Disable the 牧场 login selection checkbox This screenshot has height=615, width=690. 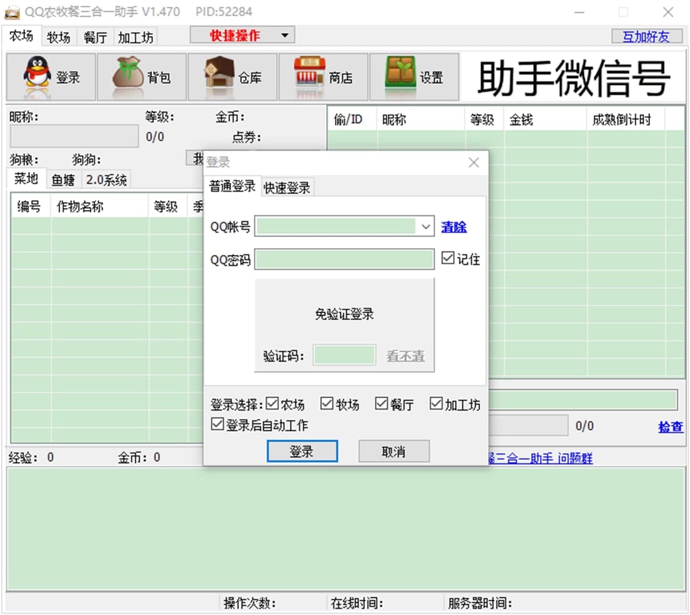327,403
